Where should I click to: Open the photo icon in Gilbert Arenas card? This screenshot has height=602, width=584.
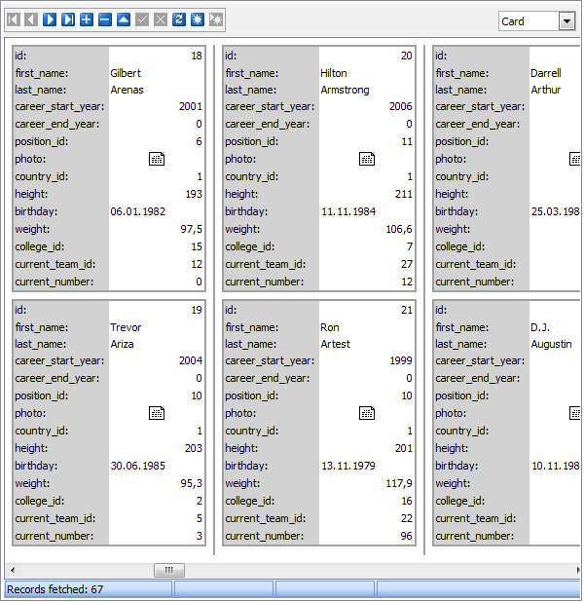(156, 159)
